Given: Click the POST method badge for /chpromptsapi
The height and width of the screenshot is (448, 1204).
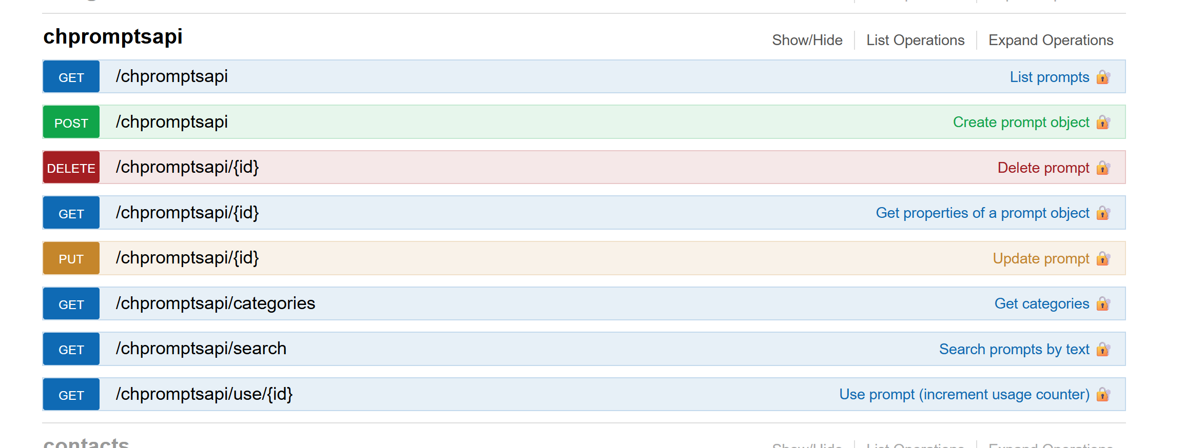Looking at the screenshot, I should (x=71, y=123).
